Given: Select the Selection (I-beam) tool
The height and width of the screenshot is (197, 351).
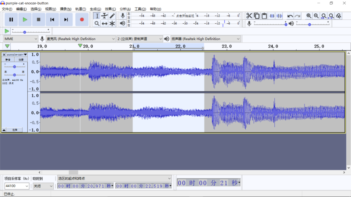Looking at the screenshot, I should pos(97,16).
